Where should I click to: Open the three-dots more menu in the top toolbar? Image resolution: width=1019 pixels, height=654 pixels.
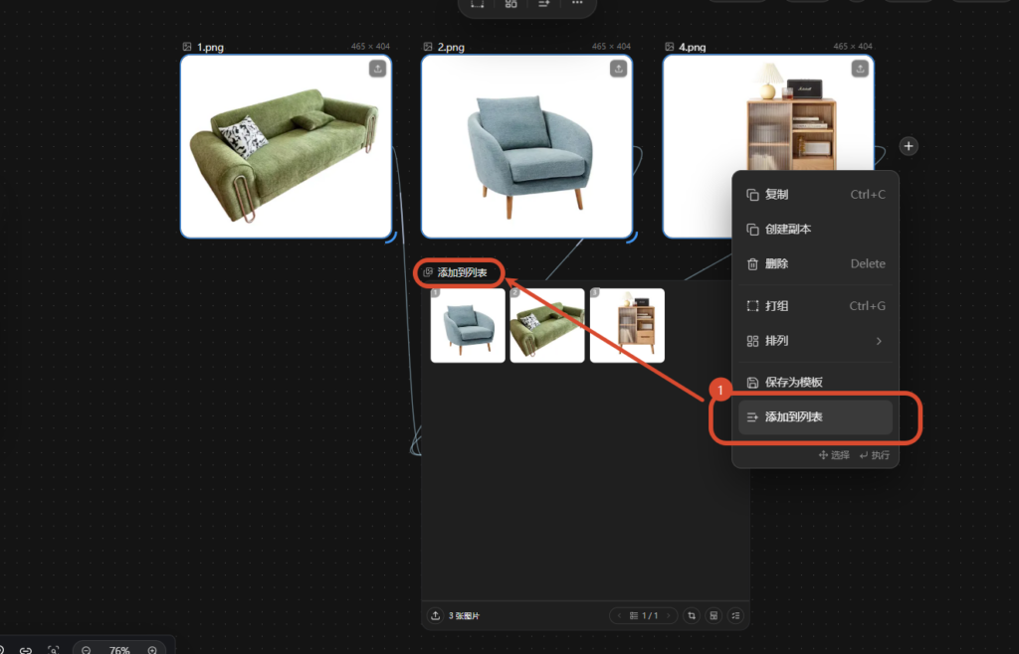point(577,3)
